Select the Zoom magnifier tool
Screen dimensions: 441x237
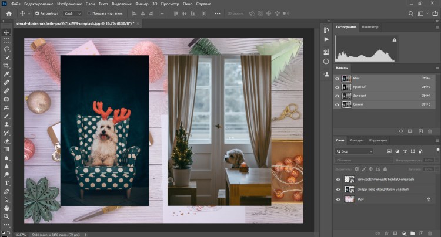tap(6, 216)
